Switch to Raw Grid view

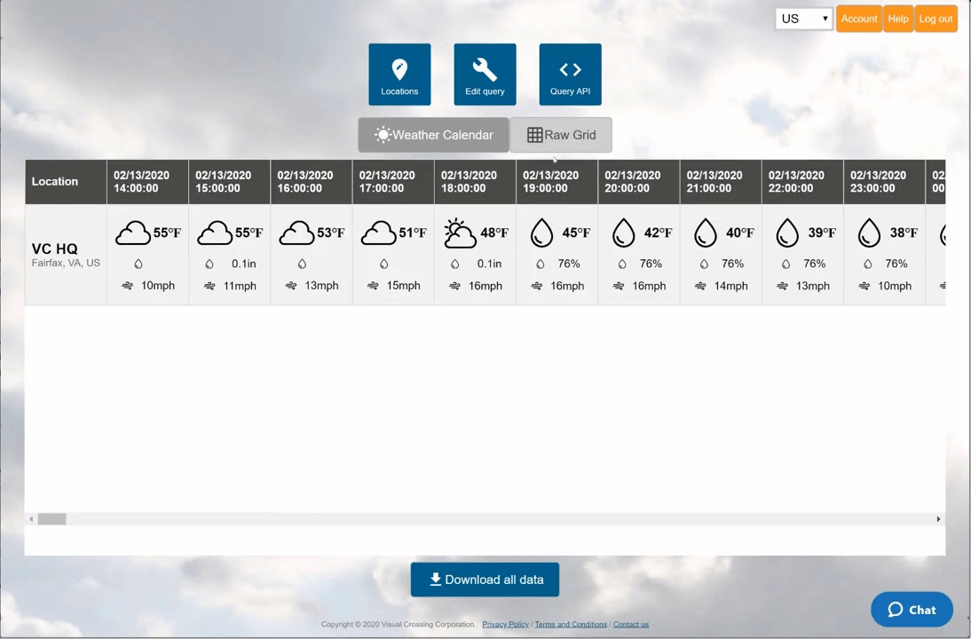point(561,135)
